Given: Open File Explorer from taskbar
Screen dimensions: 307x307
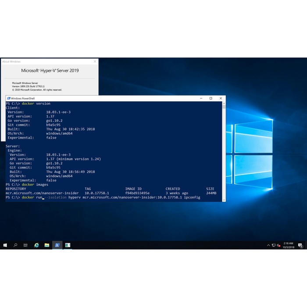Looking at the screenshot, I should pyautogui.click(x=47, y=245).
